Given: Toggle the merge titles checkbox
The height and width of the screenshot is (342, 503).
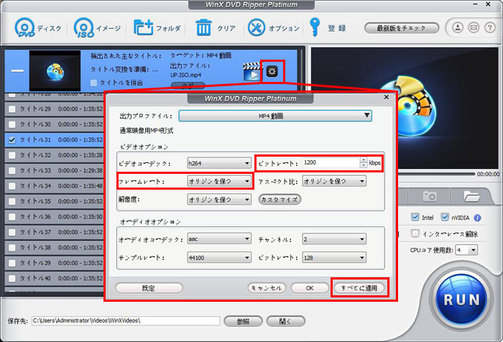Looking at the screenshot, I should click(x=93, y=83).
